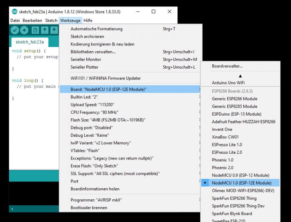Open the Datei menu
Screen dimensions: 291x222
click(x=15, y=20)
